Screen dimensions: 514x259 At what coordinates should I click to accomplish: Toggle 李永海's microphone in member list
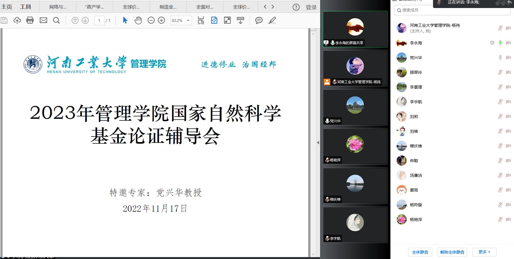tap(500, 43)
